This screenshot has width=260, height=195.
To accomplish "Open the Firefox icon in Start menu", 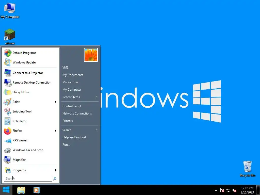I will [8, 131].
